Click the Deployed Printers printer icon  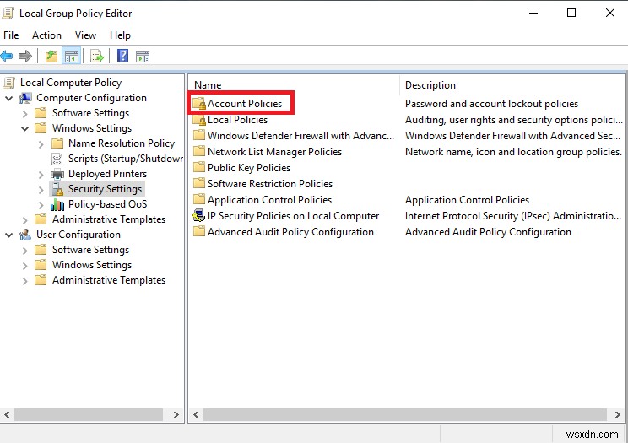pyautogui.click(x=57, y=174)
